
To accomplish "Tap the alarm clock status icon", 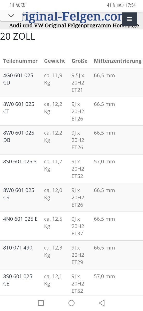I will [x=24, y=5].
